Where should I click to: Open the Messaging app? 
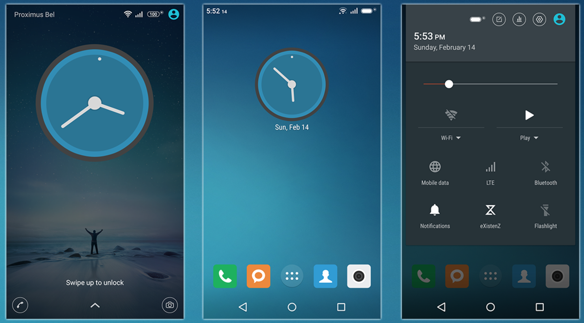pyautogui.click(x=258, y=276)
